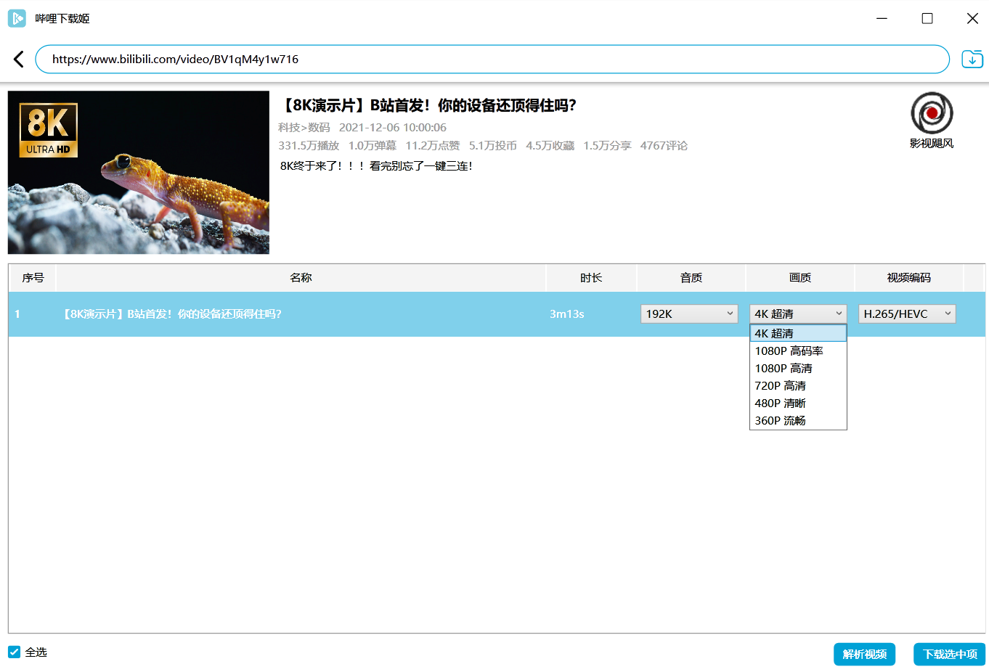Screen dimensions: 989x672
Task: Click the 4.5万收藏 favorites count
Action: (x=550, y=146)
